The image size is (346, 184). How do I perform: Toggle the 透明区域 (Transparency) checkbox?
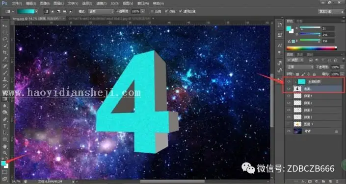[180, 11]
